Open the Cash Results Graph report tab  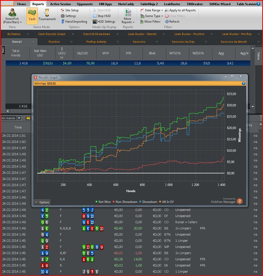click(x=52, y=34)
